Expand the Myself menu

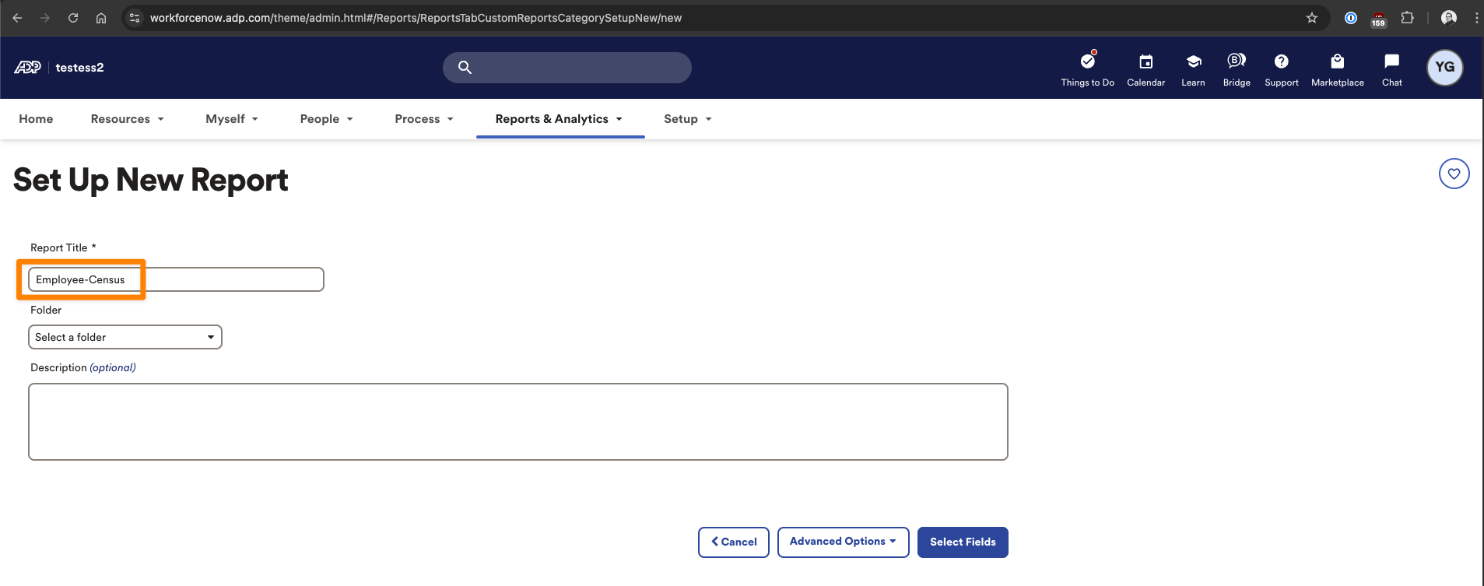coord(232,119)
